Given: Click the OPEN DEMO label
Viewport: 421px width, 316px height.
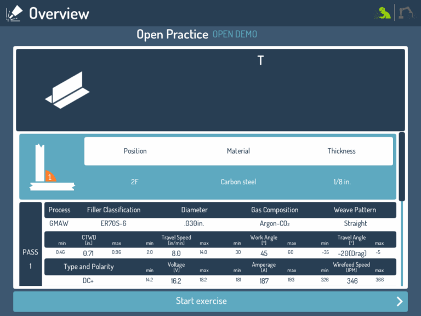Looking at the screenshot, I should [x=235, y=35].
